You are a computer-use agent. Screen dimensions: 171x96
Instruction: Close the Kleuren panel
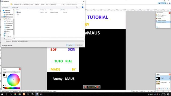(x=20, y=69)
